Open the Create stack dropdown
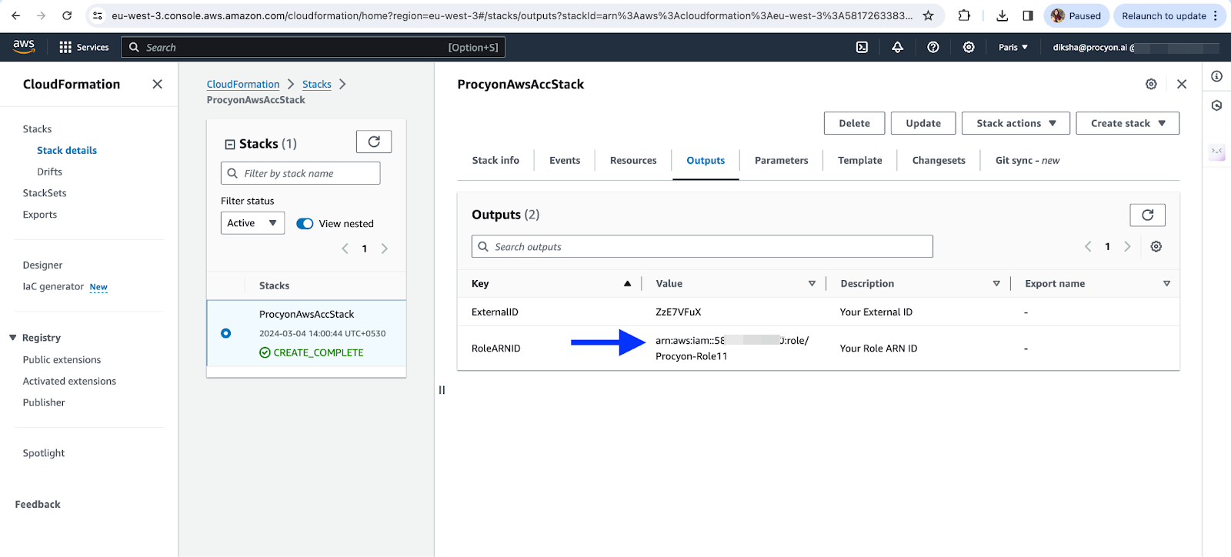The height and width of the screenshot is (557, 1231). click(1127, 123)
